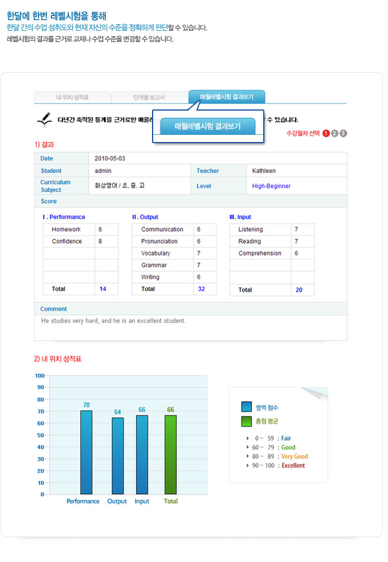Select month 2 in 수강월차 선택
Screen dimensions: 388x562
[x=335, y=133]
